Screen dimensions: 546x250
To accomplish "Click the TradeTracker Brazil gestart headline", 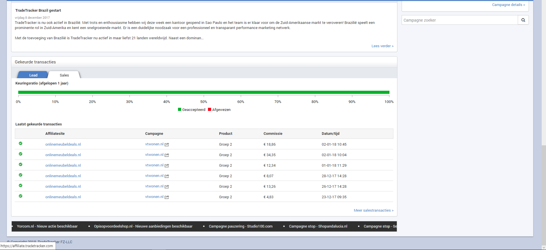I will pyautogui.click(x=38, y=11).
